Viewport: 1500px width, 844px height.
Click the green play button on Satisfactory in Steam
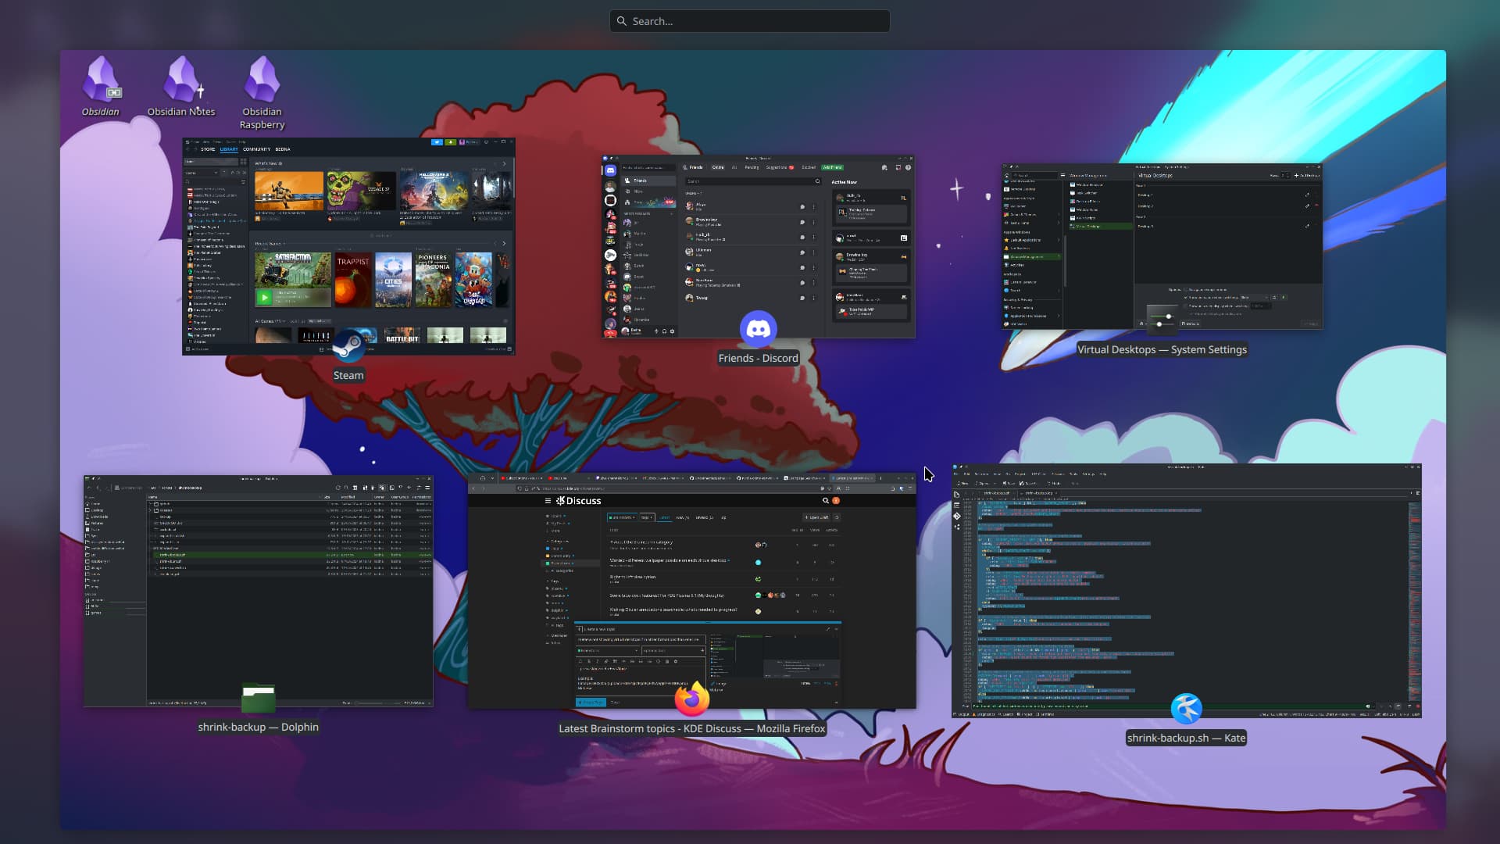click(264, 297)
